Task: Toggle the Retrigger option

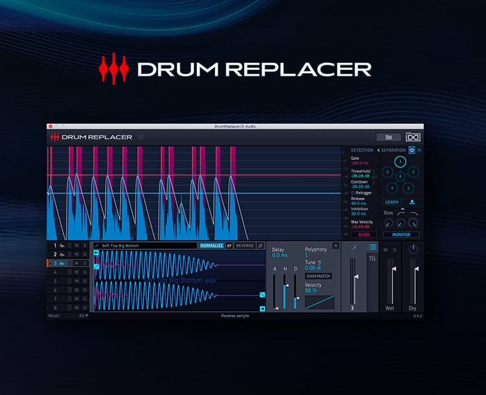Action: (353, 193)
